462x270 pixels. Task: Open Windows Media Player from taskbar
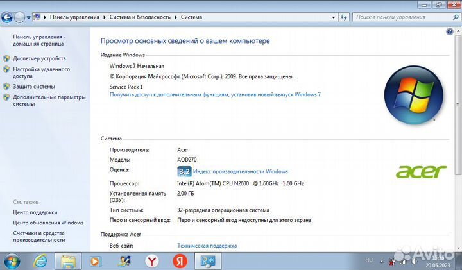(x=96, y=261)
